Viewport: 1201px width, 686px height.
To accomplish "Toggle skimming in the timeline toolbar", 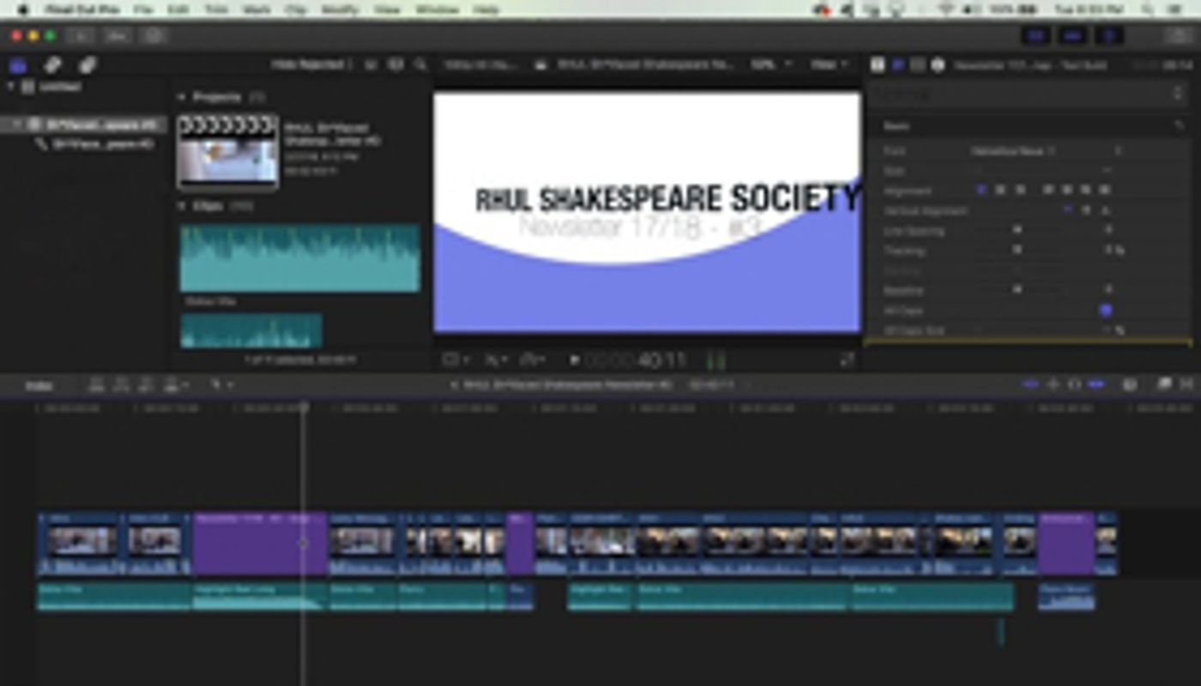I will (1033, 385).
